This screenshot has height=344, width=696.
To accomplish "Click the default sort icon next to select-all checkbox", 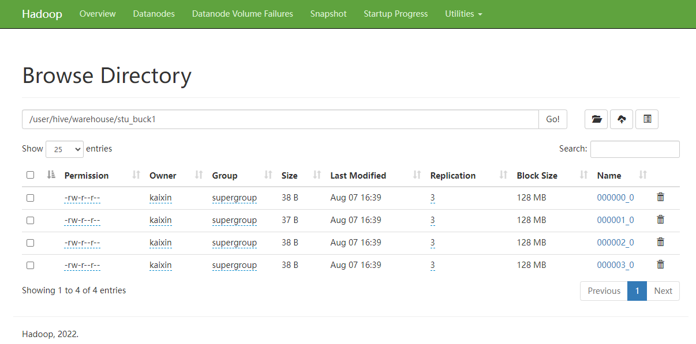I will [51, 175].
